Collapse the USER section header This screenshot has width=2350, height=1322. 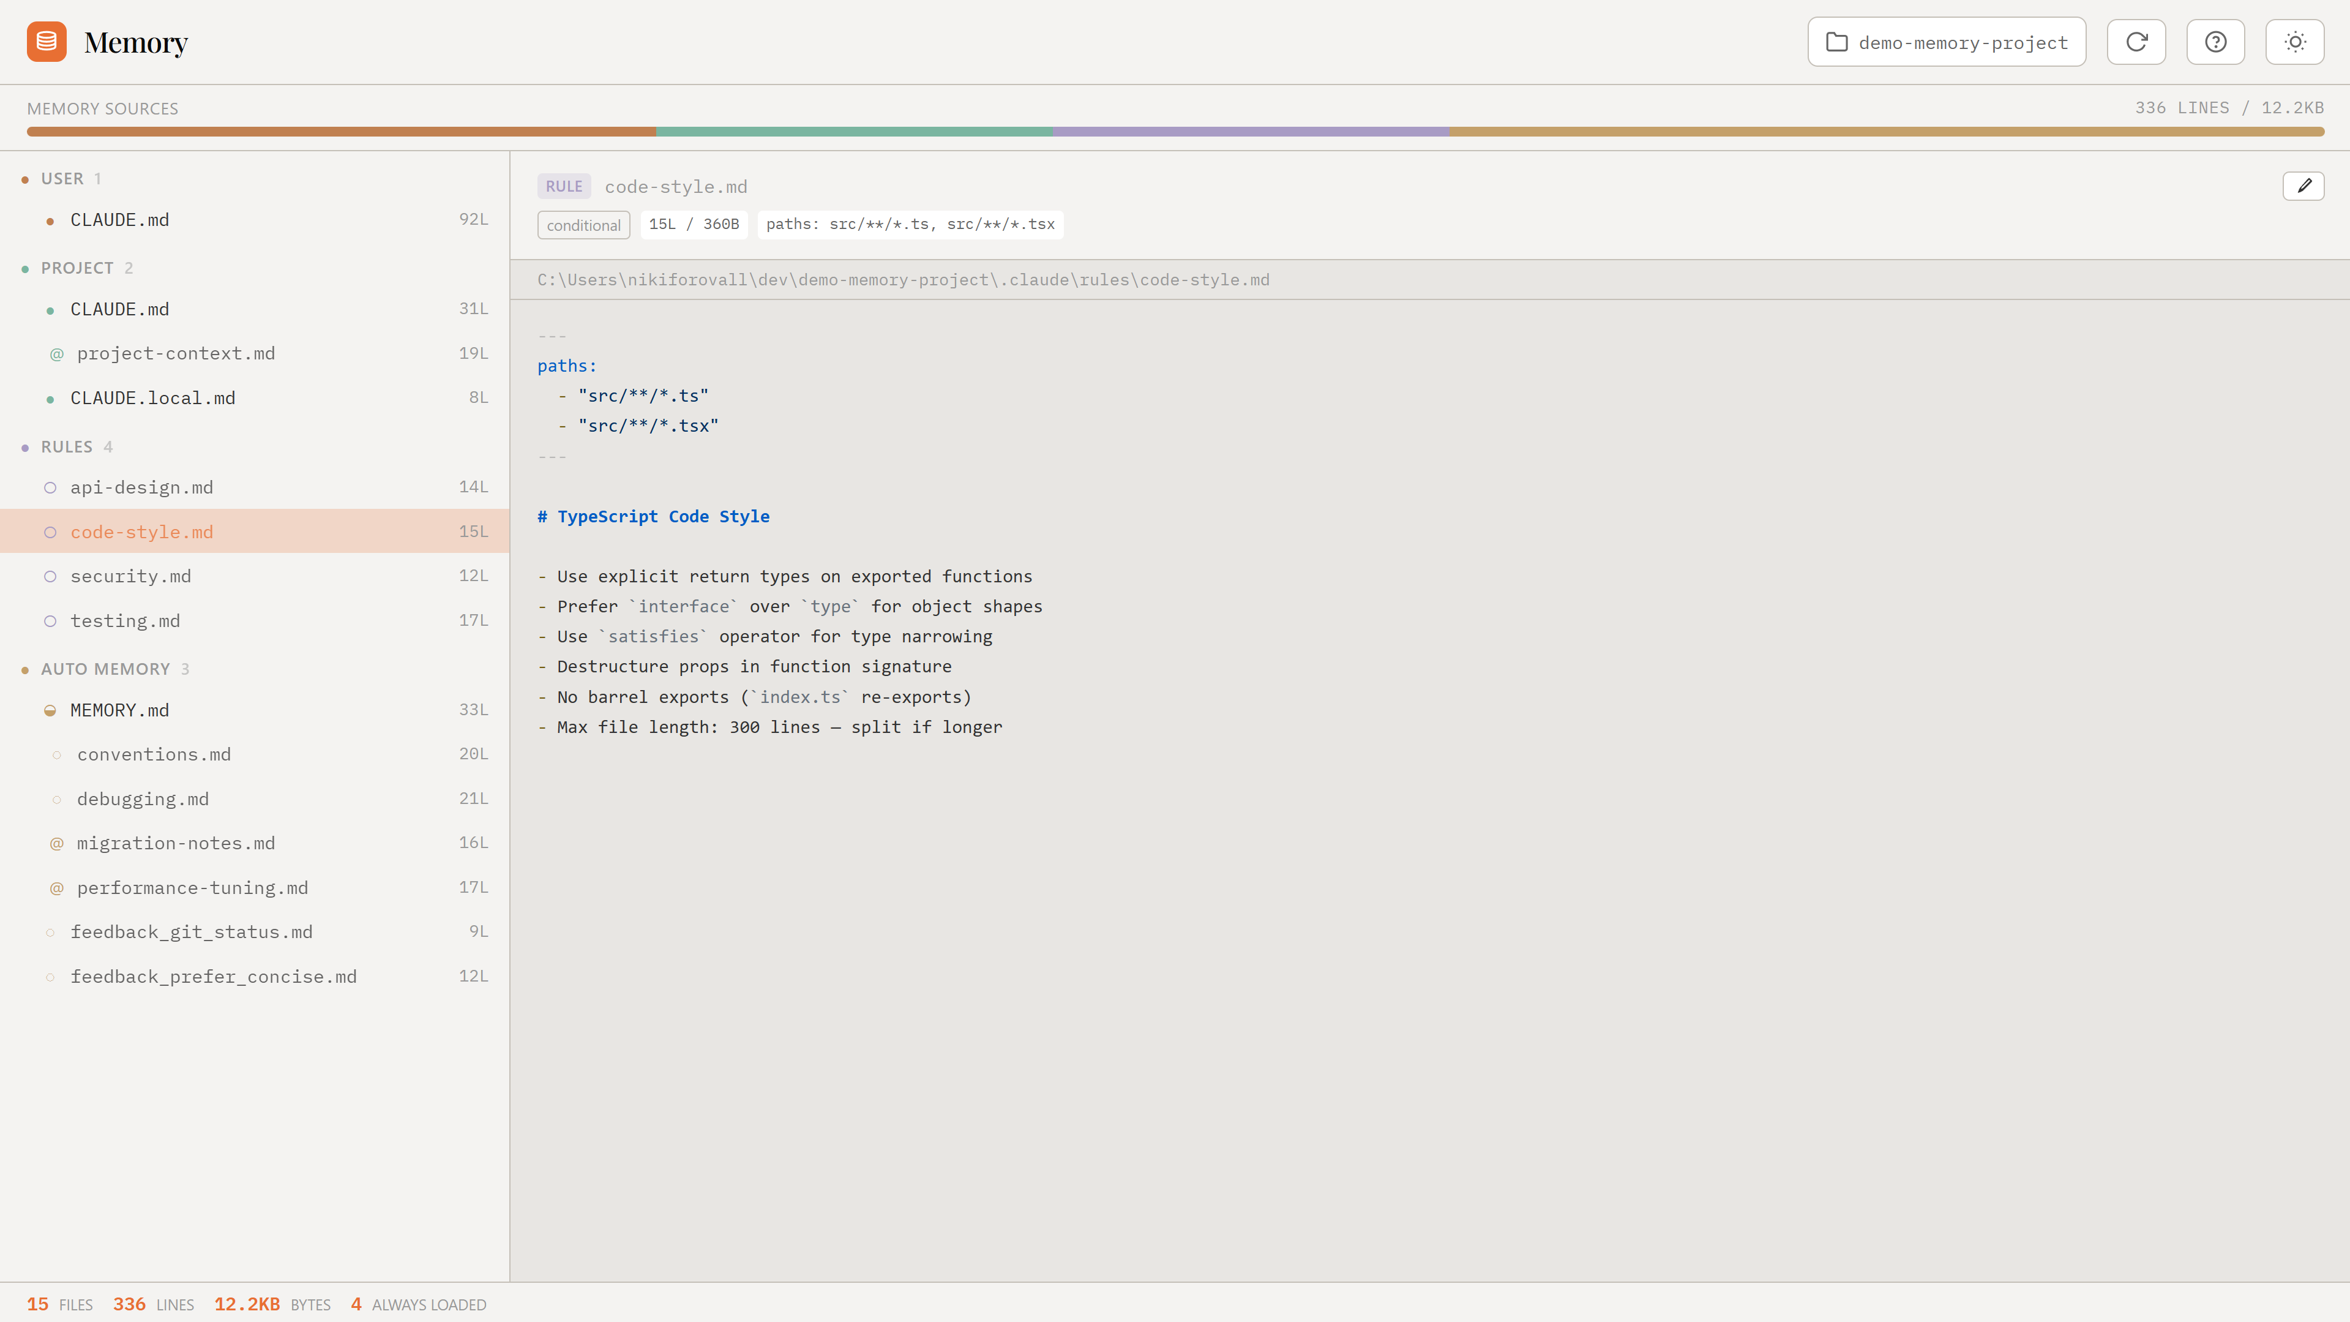[62, 179]
